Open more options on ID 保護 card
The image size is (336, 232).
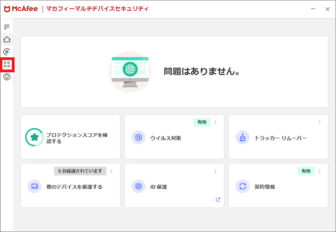click(x=216, y=171)
